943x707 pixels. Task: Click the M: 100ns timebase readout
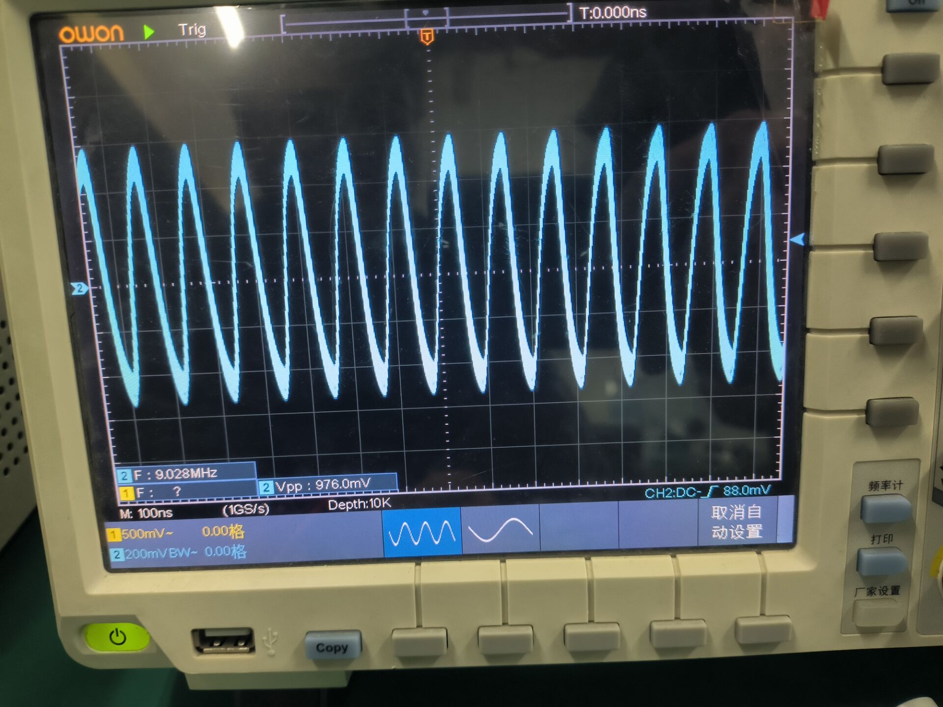tap(146, 513)
